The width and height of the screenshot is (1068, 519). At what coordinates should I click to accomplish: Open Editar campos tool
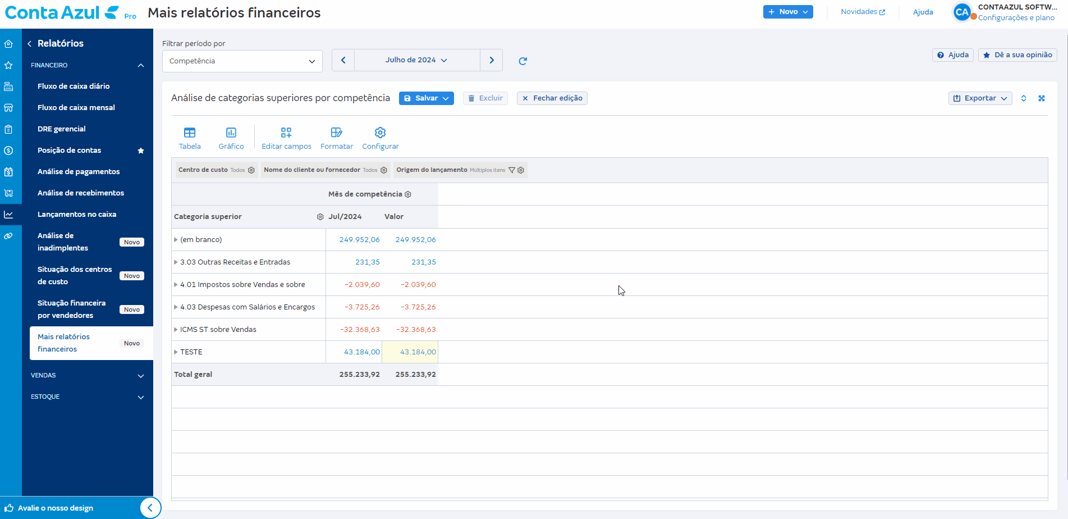coord(286,138)
